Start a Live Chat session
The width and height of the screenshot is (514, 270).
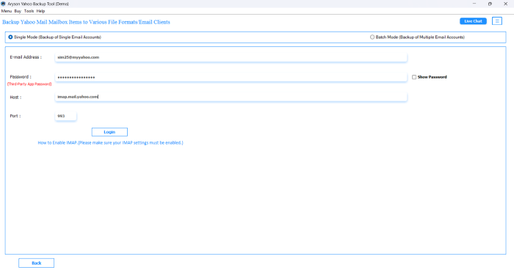473,21
